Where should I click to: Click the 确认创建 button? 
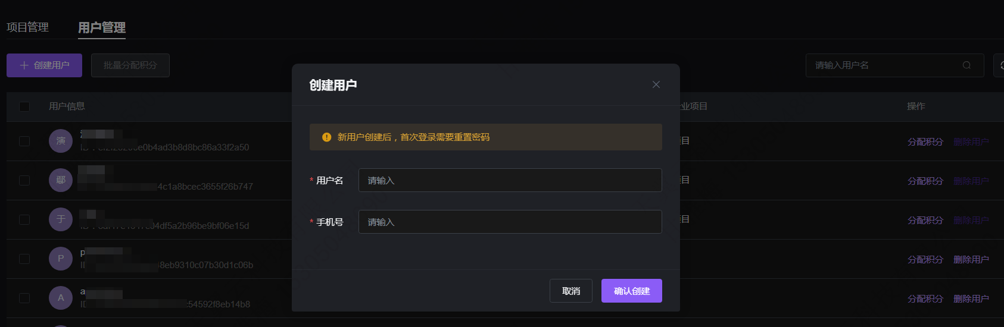[632, 291]
